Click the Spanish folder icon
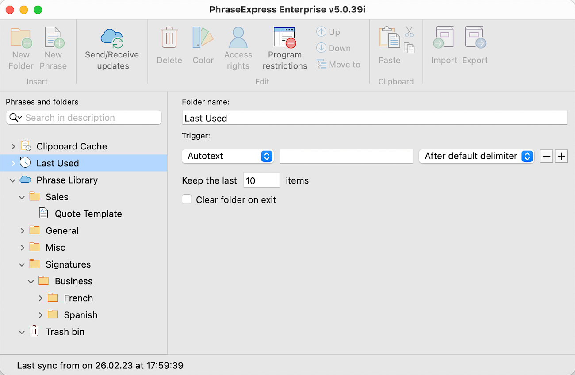The height and width of the screenshot is (375, 575). 53,314
